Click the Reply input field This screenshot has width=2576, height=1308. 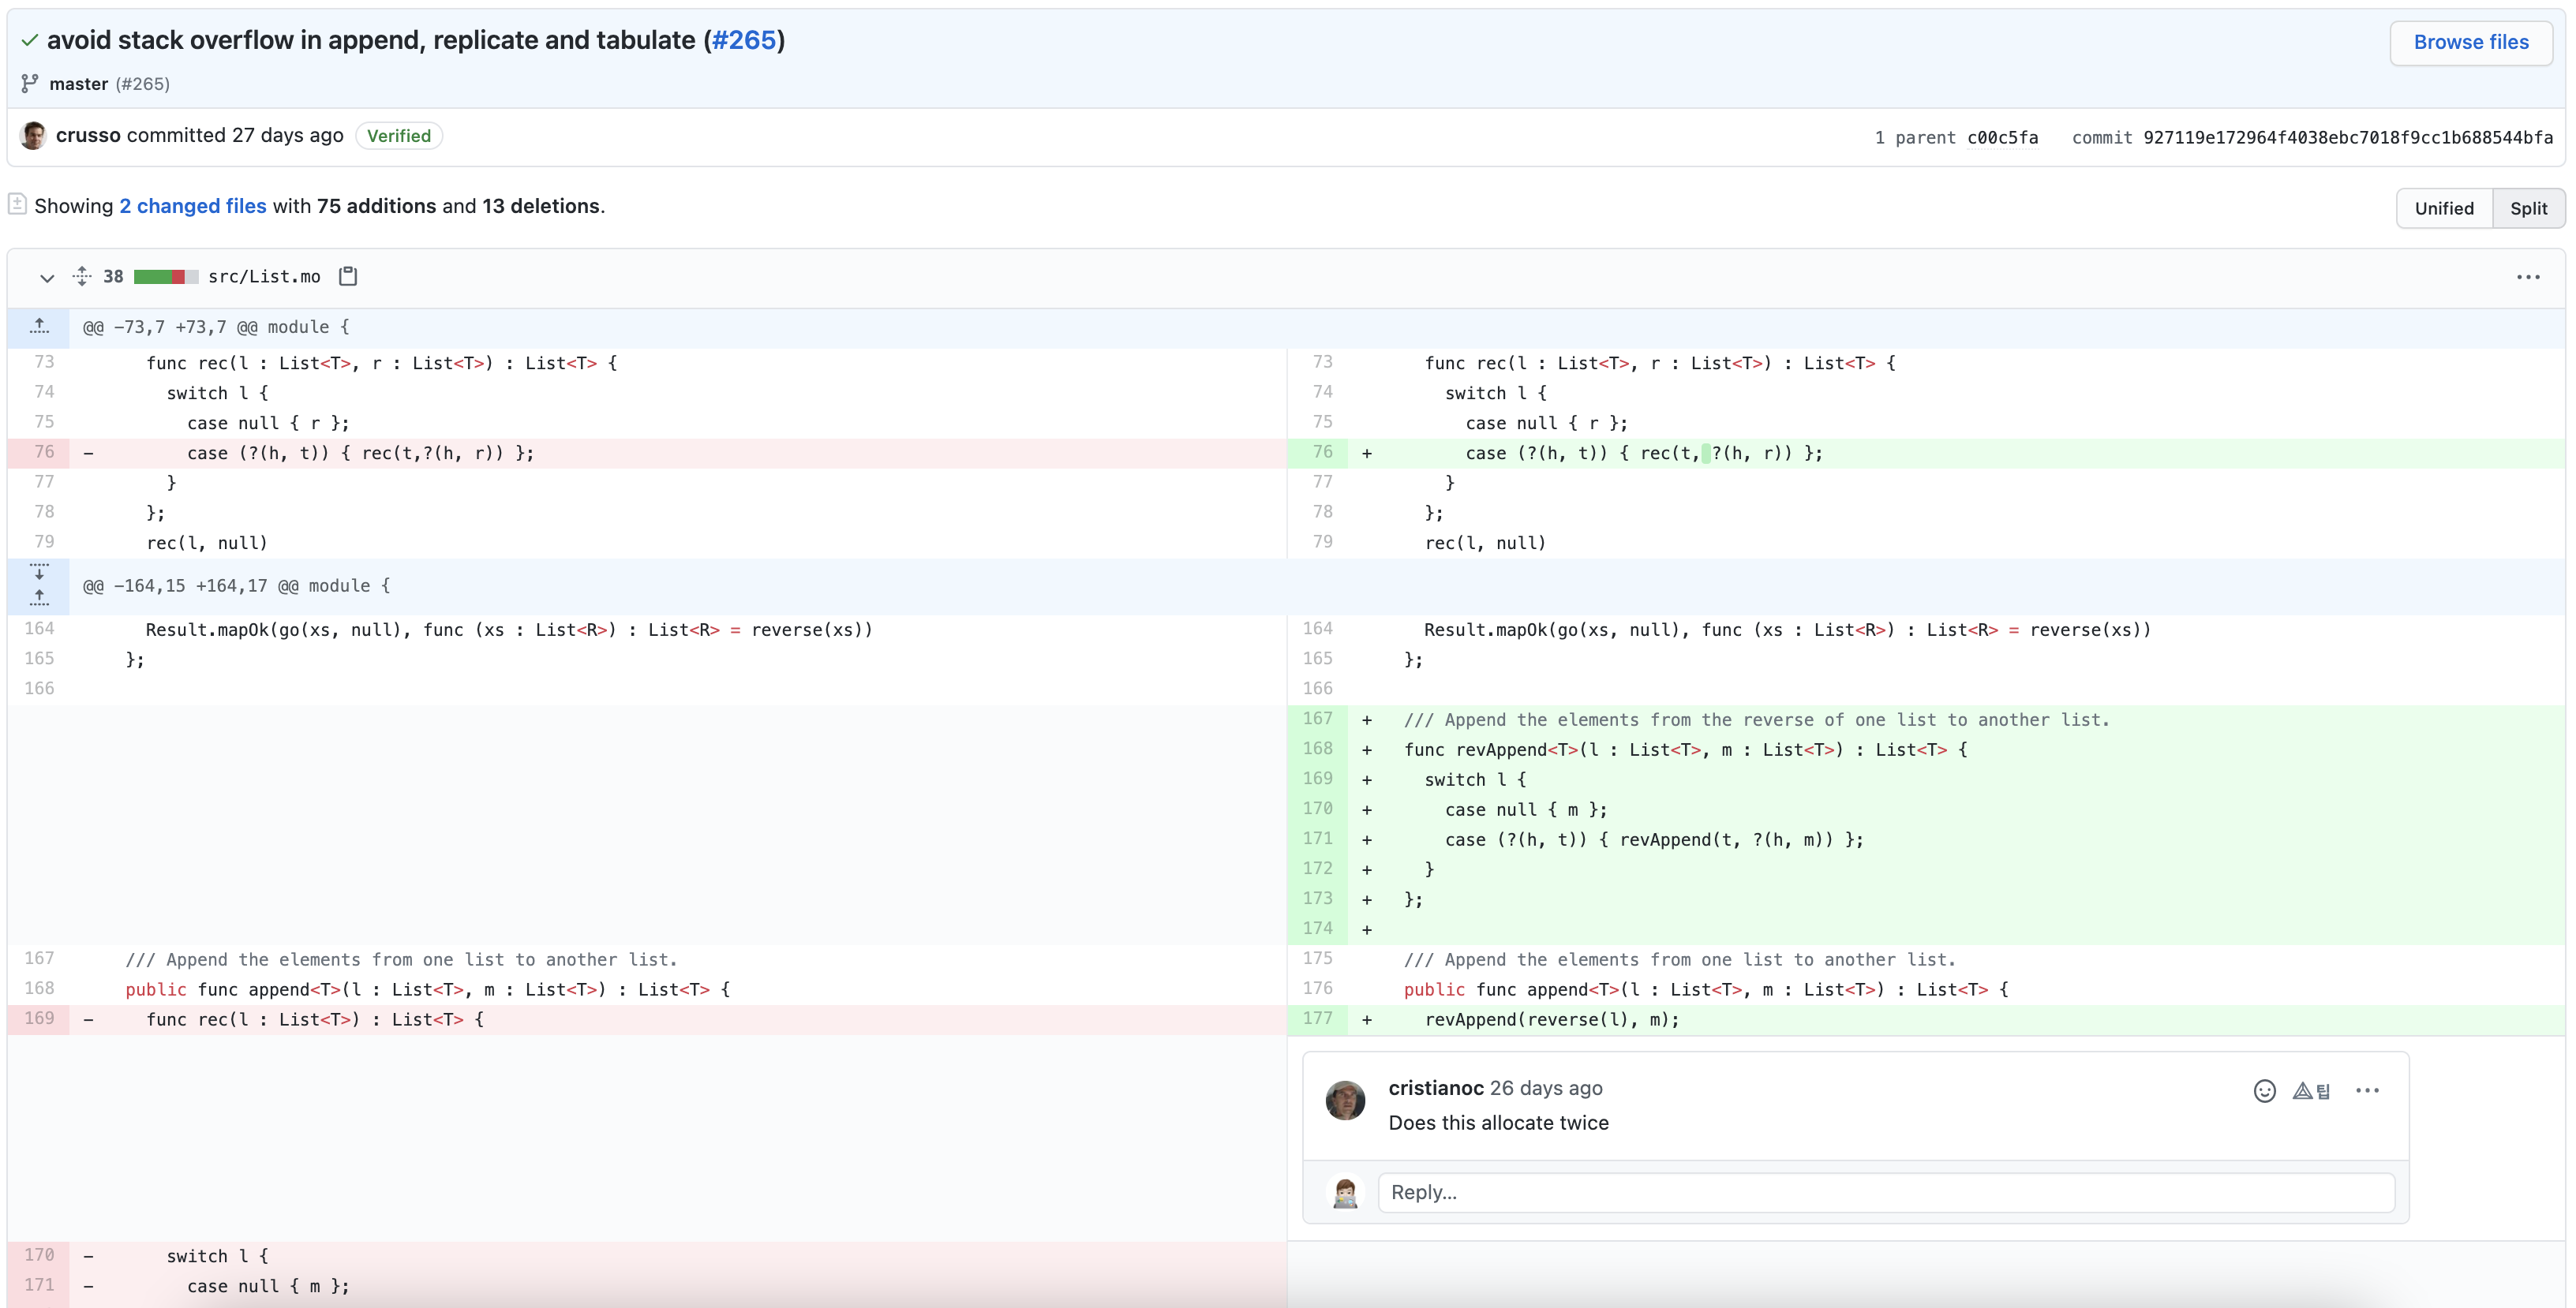(x=1885, y=1192)
